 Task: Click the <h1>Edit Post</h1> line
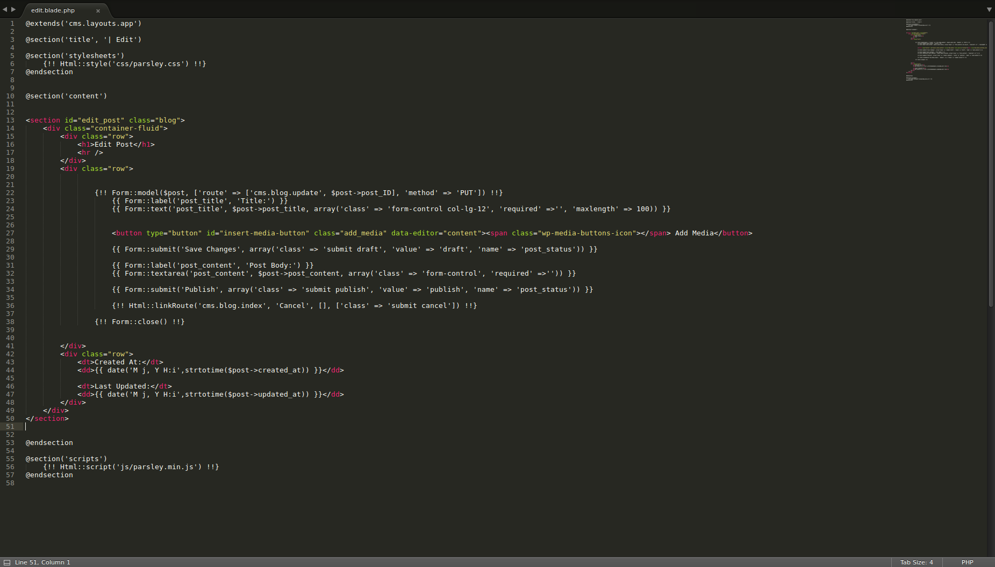116,145
